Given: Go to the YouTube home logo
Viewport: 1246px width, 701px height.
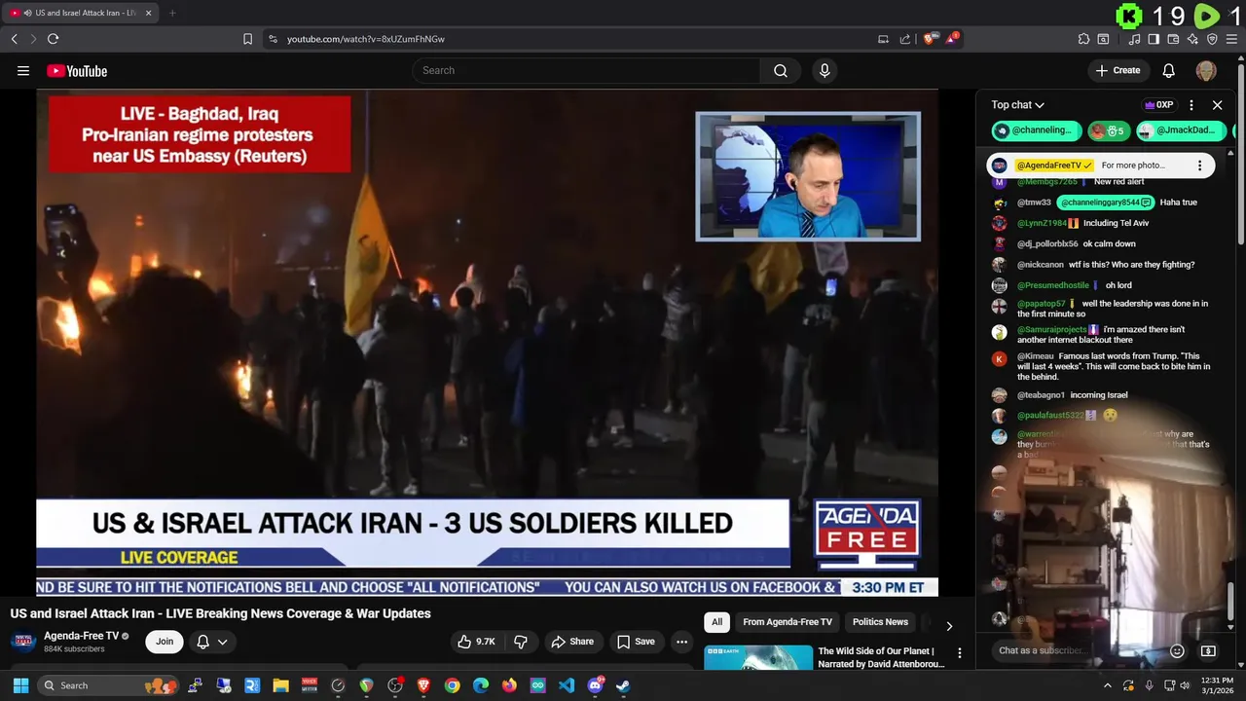Looking at the screenshot, I should pos(77,71).
